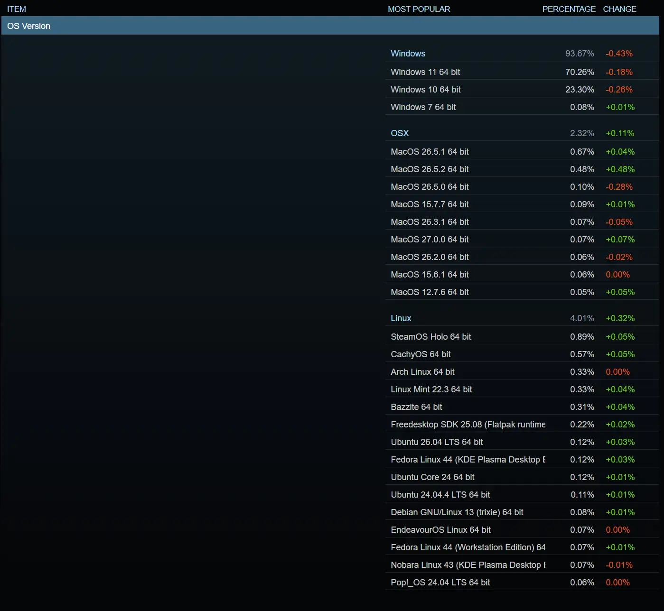Select the Pop!_OS 24.04 LTS row

point(522,583)
